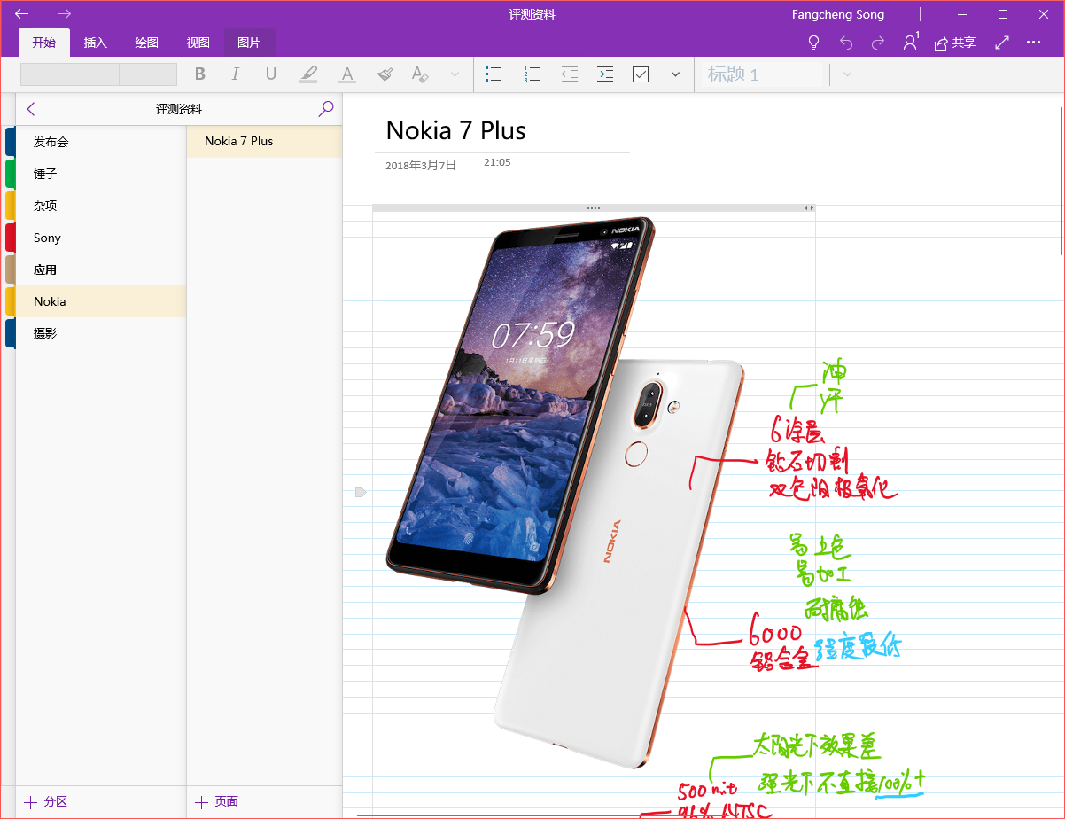Click the paragraph handle beside the image
The width and height of the screenshot is (1065, 819).
[361, 492]
